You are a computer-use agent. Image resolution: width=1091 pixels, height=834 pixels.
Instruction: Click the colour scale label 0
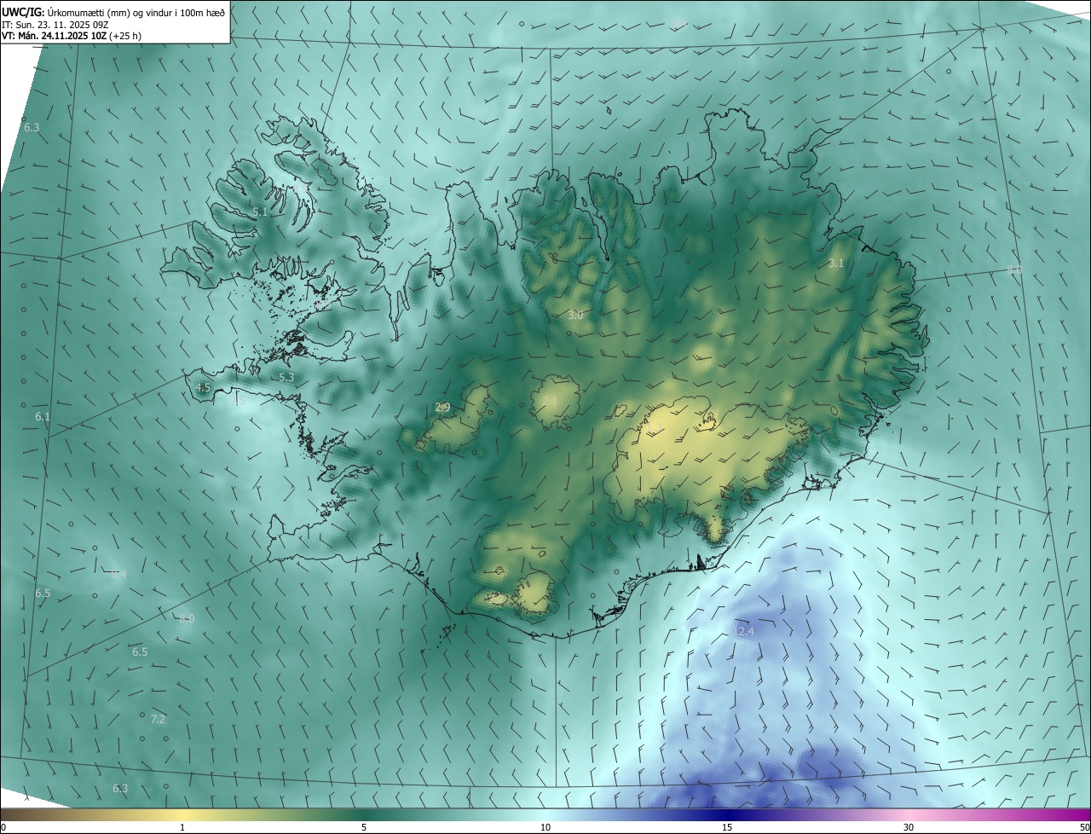tap(3, 827)
